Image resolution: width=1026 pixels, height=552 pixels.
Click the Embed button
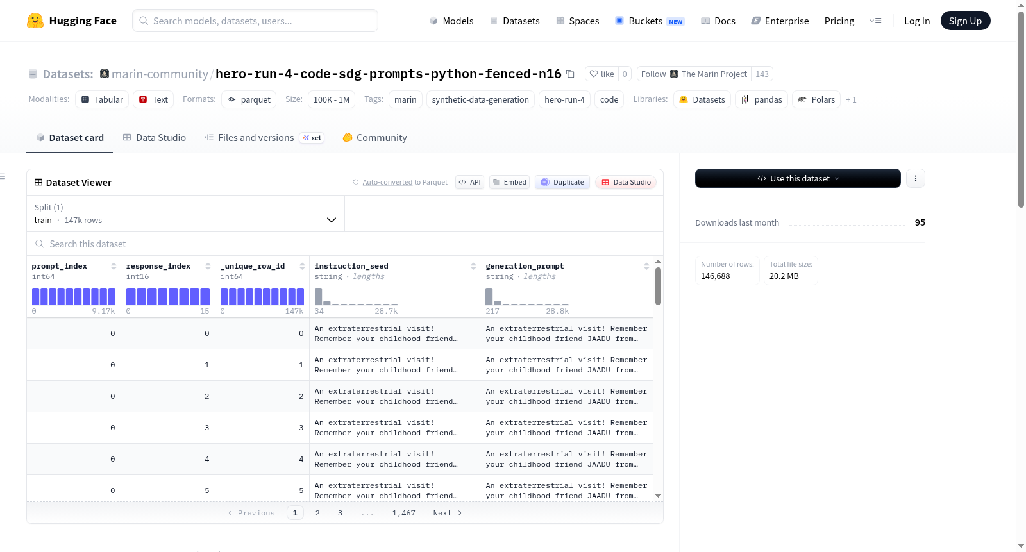pos(509,182)
